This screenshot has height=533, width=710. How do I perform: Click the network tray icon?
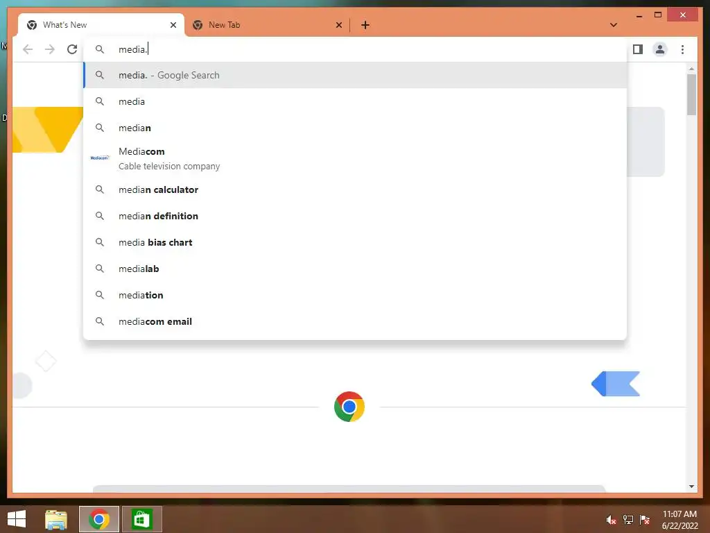[x=628, y=520]
